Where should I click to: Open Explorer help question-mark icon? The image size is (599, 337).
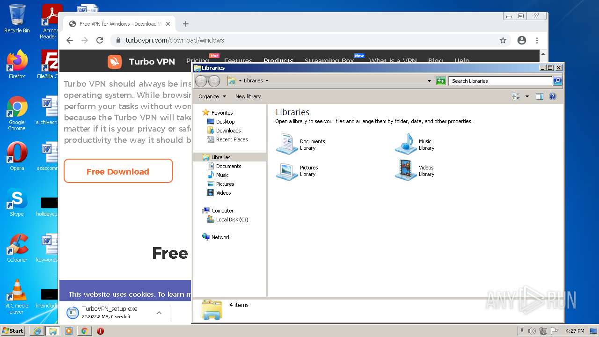tap(553, 96)
